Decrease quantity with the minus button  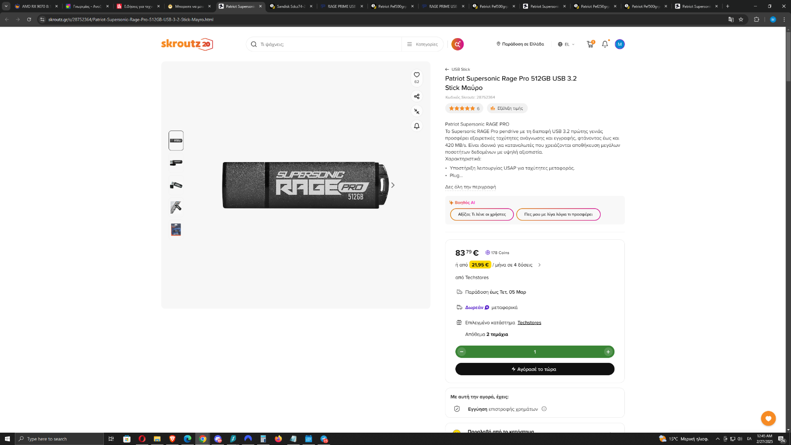coord(462,352)
